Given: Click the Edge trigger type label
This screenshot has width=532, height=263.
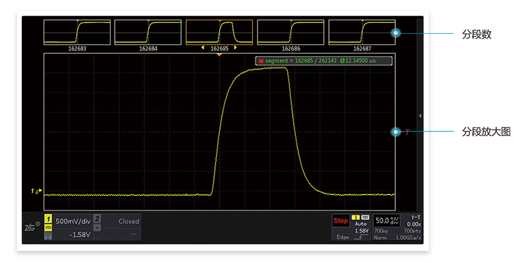Looking at the screenshot, I should click(x=343, y=237).
